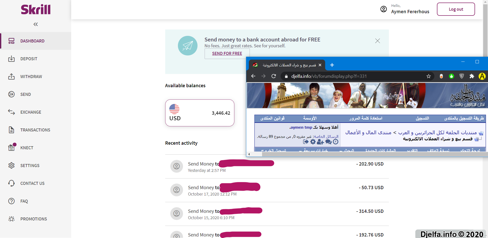Open SETTINGS menu label in sidebar
Viewport: 488px width, 238px height.
(x=30, y=166)
